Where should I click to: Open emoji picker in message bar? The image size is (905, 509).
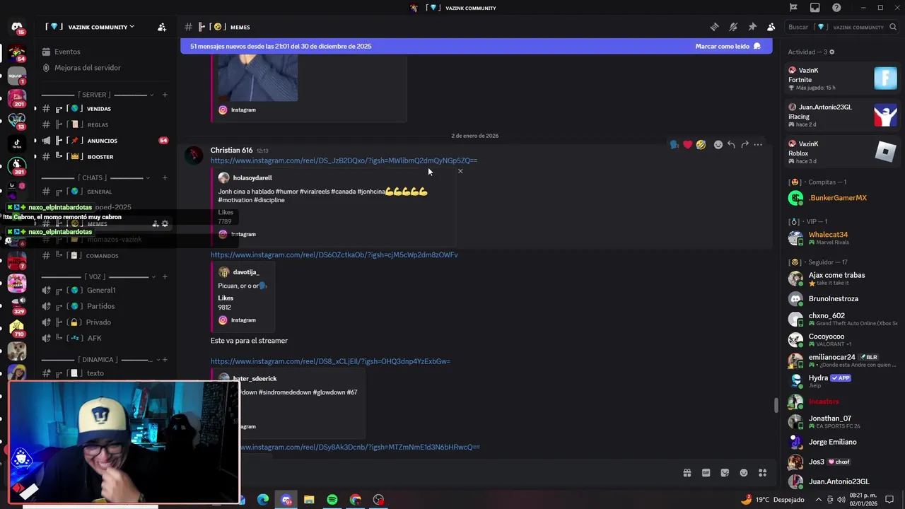744,473
